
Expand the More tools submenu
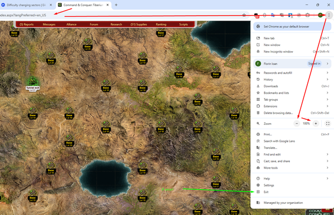pyautogui.click(x=292, y=168)
